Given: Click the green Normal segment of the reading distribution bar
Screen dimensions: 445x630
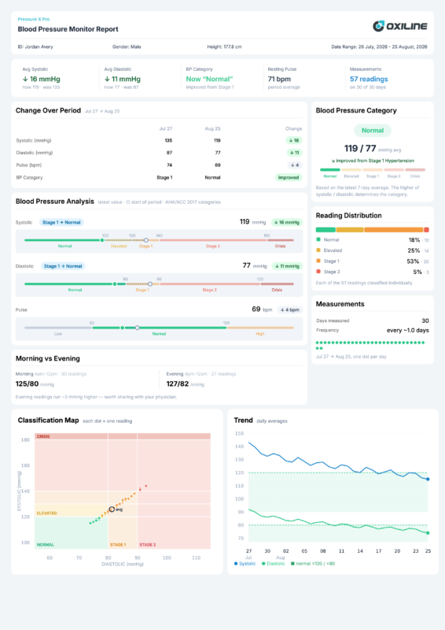Looking at the screenshot, I should pyautogui.click(x=325, y=230).
